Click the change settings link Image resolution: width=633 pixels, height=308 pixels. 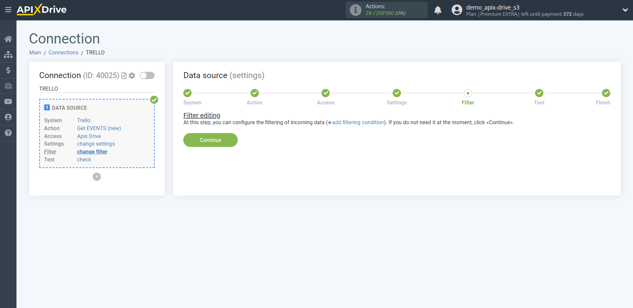[96, 144]
